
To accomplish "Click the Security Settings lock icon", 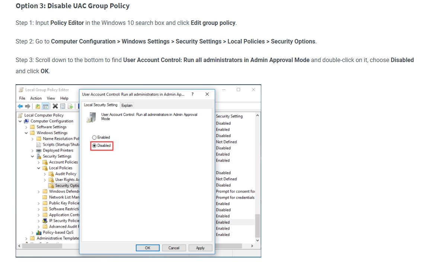I will point(39,156).
